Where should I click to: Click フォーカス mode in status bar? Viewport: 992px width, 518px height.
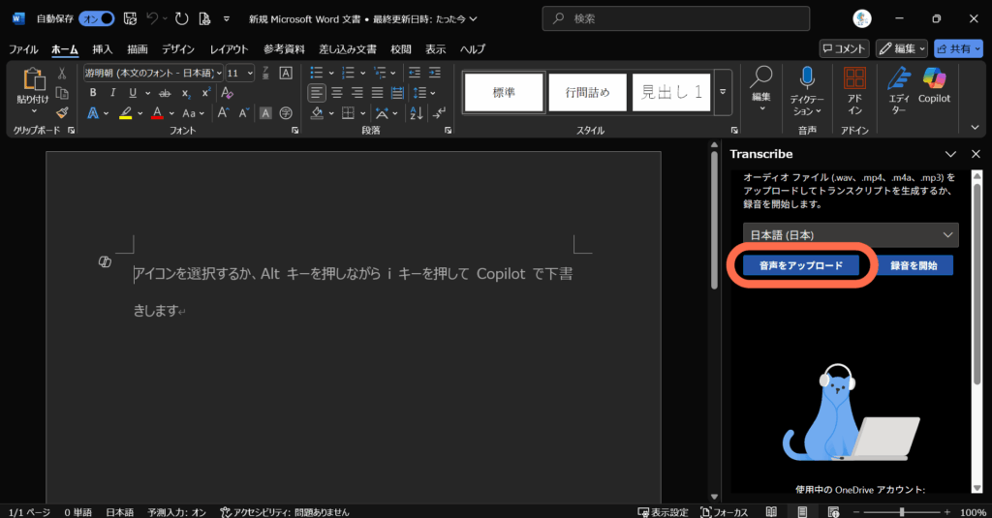(x=725, y=511)
